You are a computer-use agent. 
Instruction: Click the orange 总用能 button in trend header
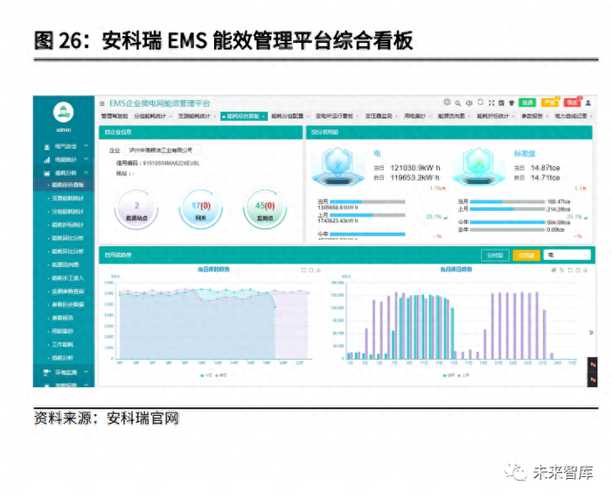(526, 255)
